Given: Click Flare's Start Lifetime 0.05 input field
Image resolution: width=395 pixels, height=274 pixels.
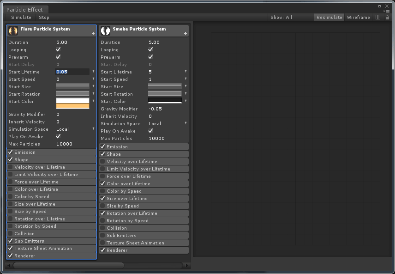Looking at the screenshot, I should click(x=72, y=72).
